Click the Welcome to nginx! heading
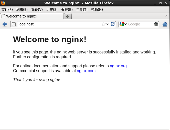Image resolution: width=170 pixels, height=130 pixels. click(50, 39)
